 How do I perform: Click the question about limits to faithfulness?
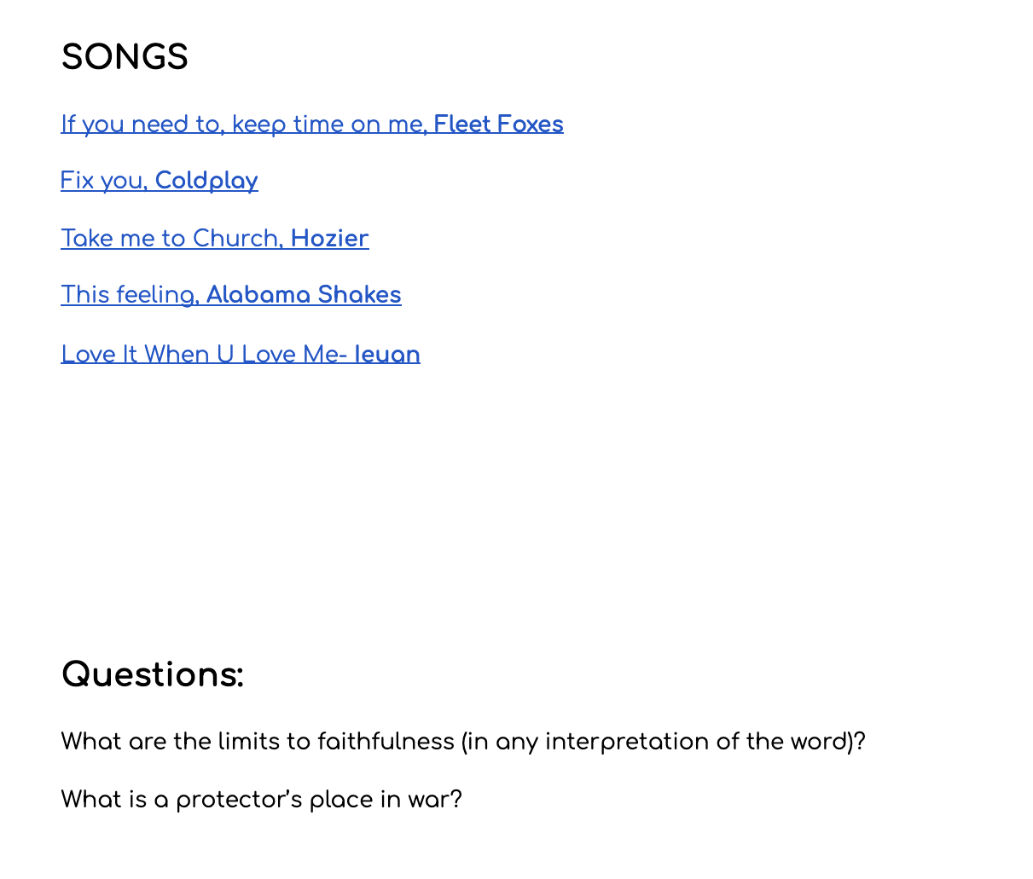(x=463, y=742)
